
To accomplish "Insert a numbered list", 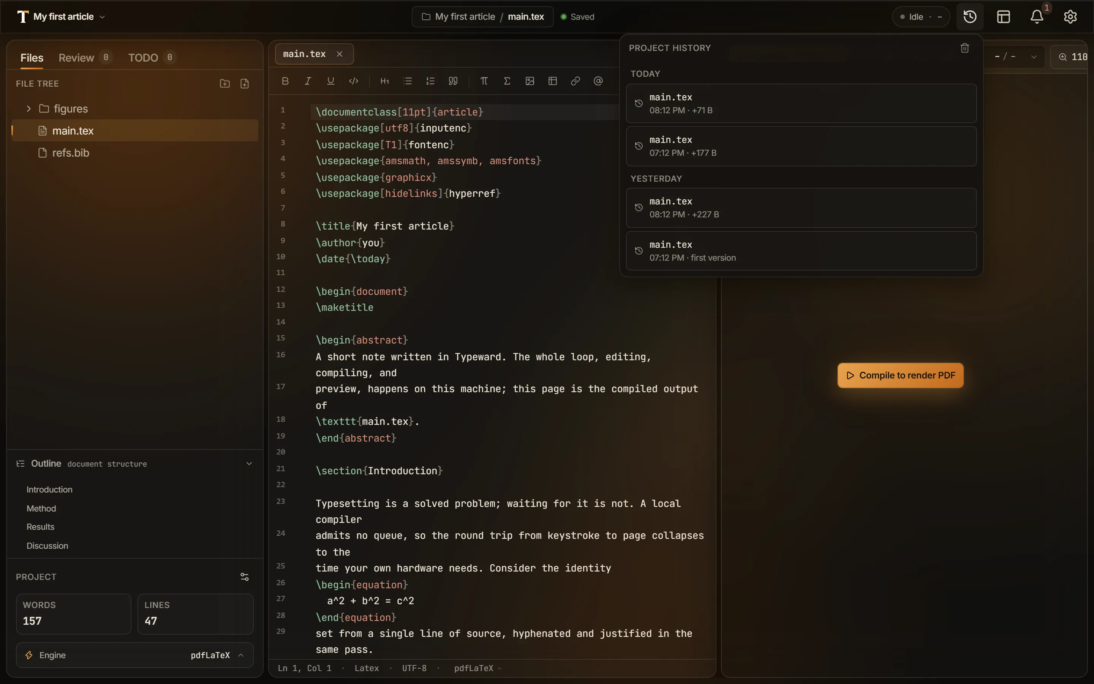I will tap(430, 81).
